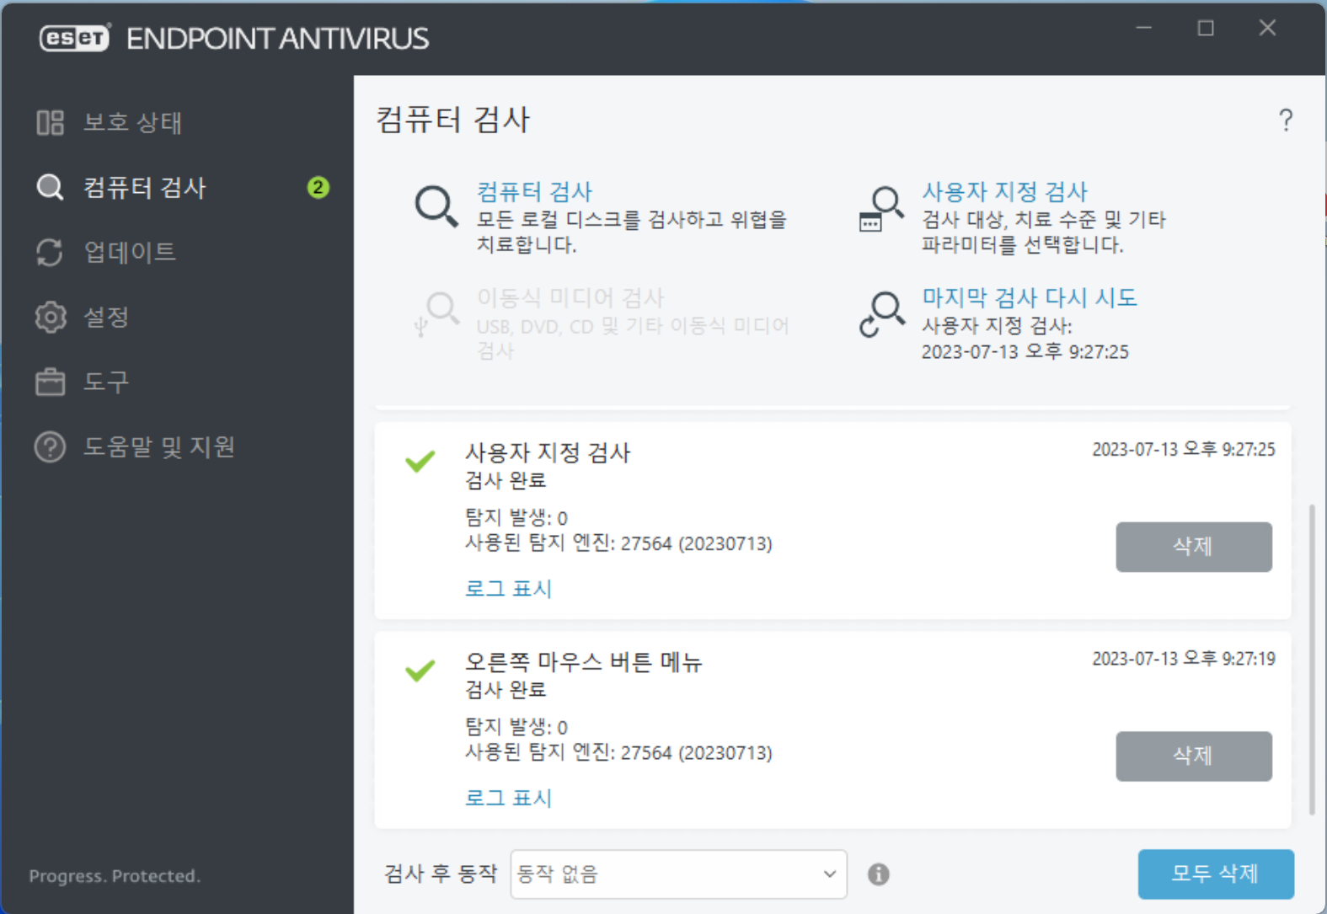This screenshot has height=914, width=1327.
Task: Open the 설정 gear icon
Action: point(50,317)
